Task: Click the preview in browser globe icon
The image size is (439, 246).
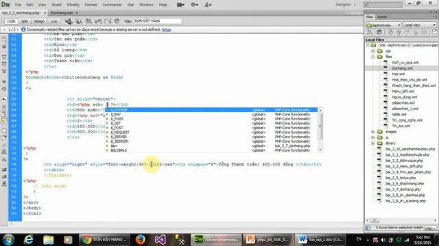Action: tap(79, 21)
